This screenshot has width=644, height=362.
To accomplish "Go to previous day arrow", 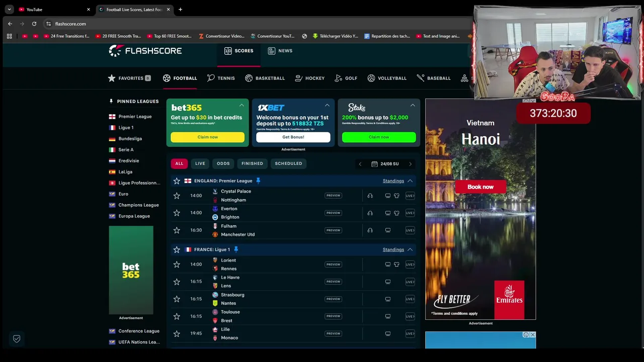I will [x=360, y=164].
